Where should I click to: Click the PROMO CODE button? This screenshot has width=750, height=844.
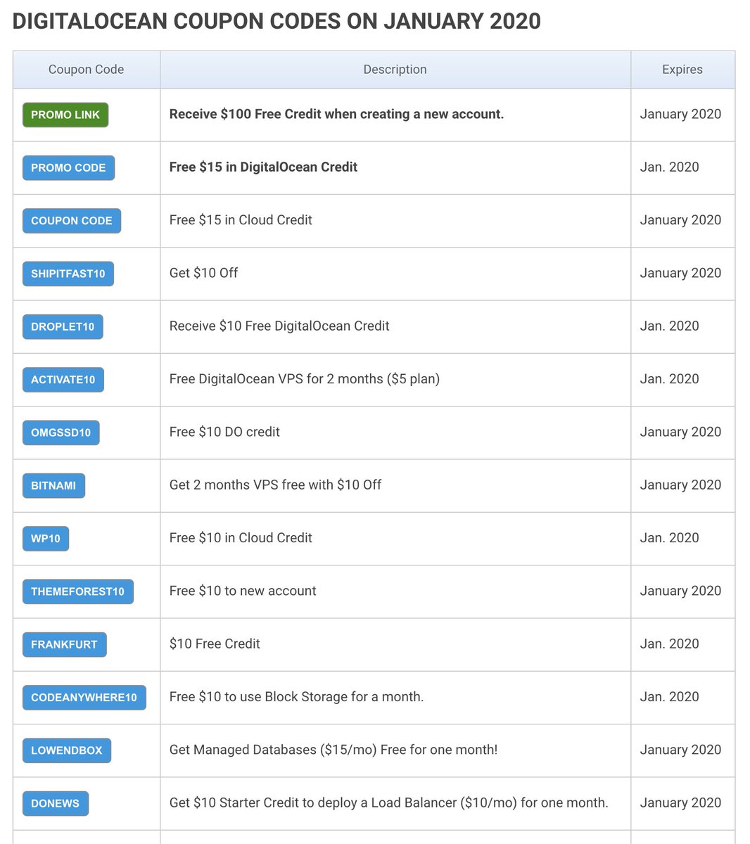click(x=68, y=167)
